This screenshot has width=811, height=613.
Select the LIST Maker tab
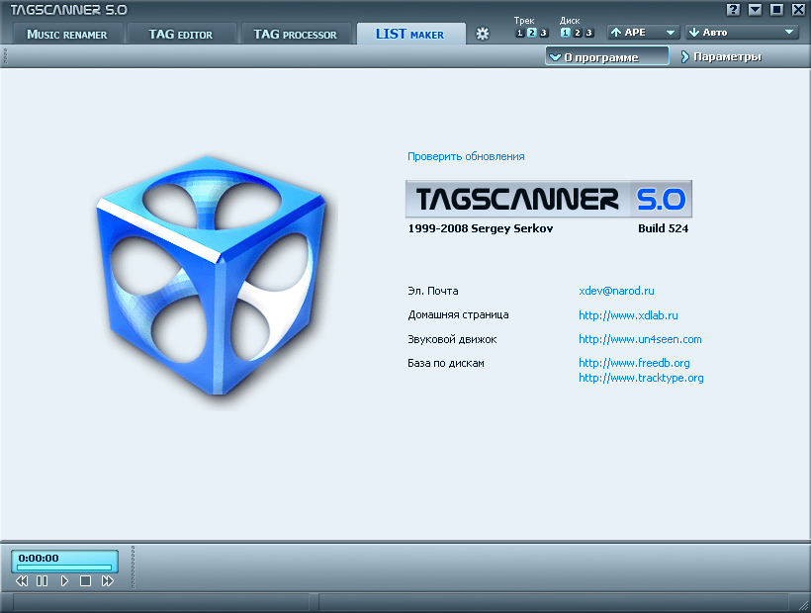[x=410, y=35]
